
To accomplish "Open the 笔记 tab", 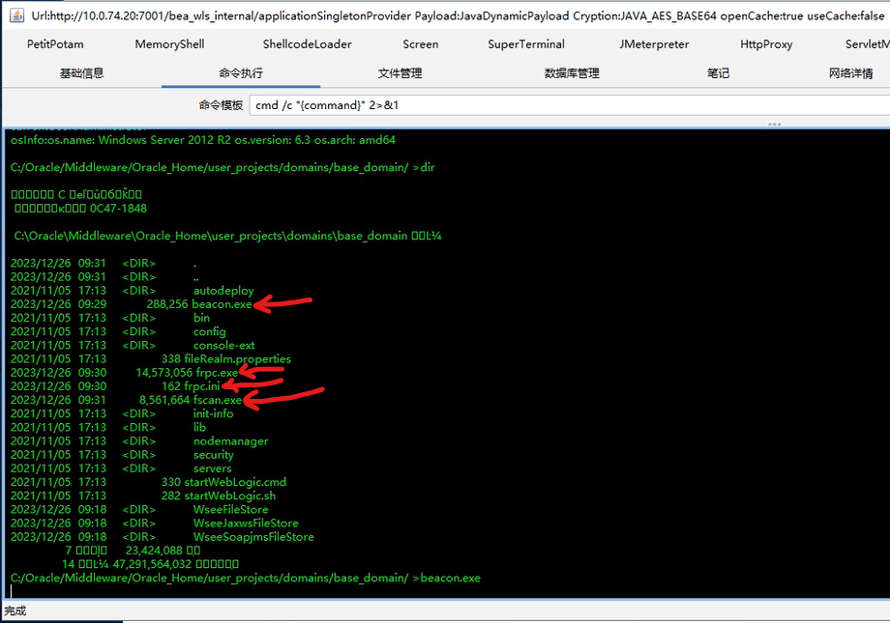I will (718, 73).
